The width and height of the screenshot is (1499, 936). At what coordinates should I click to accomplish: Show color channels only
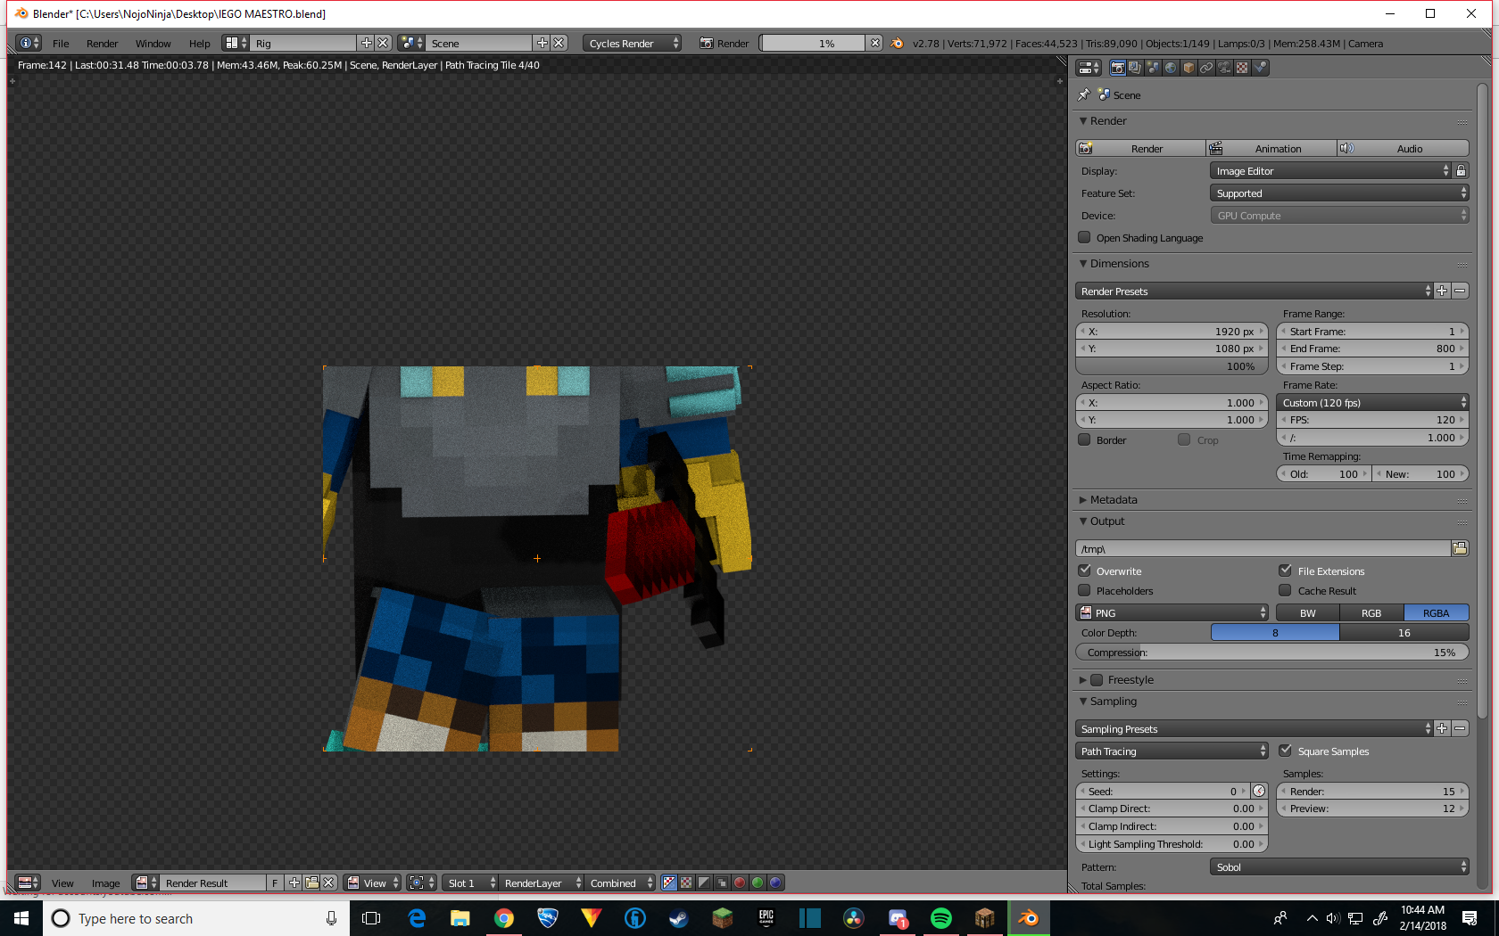[x=686, y=883]
